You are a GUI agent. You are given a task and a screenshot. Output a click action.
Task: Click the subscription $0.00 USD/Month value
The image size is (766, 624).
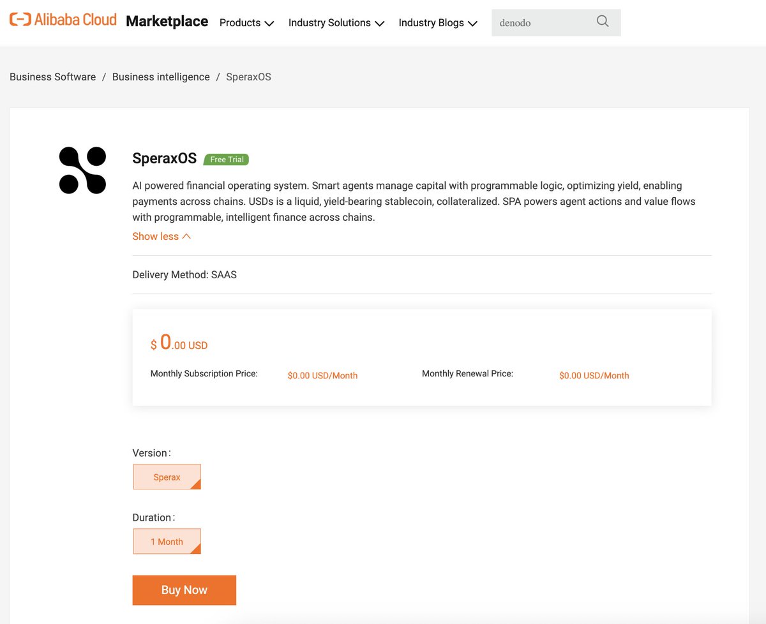(322, 376)
